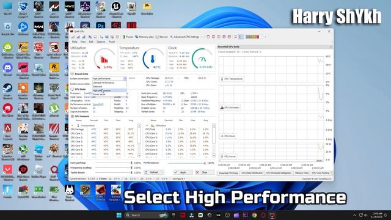
Task: Click the System power plan combo box arrow
Action: [x=125, y=79]
